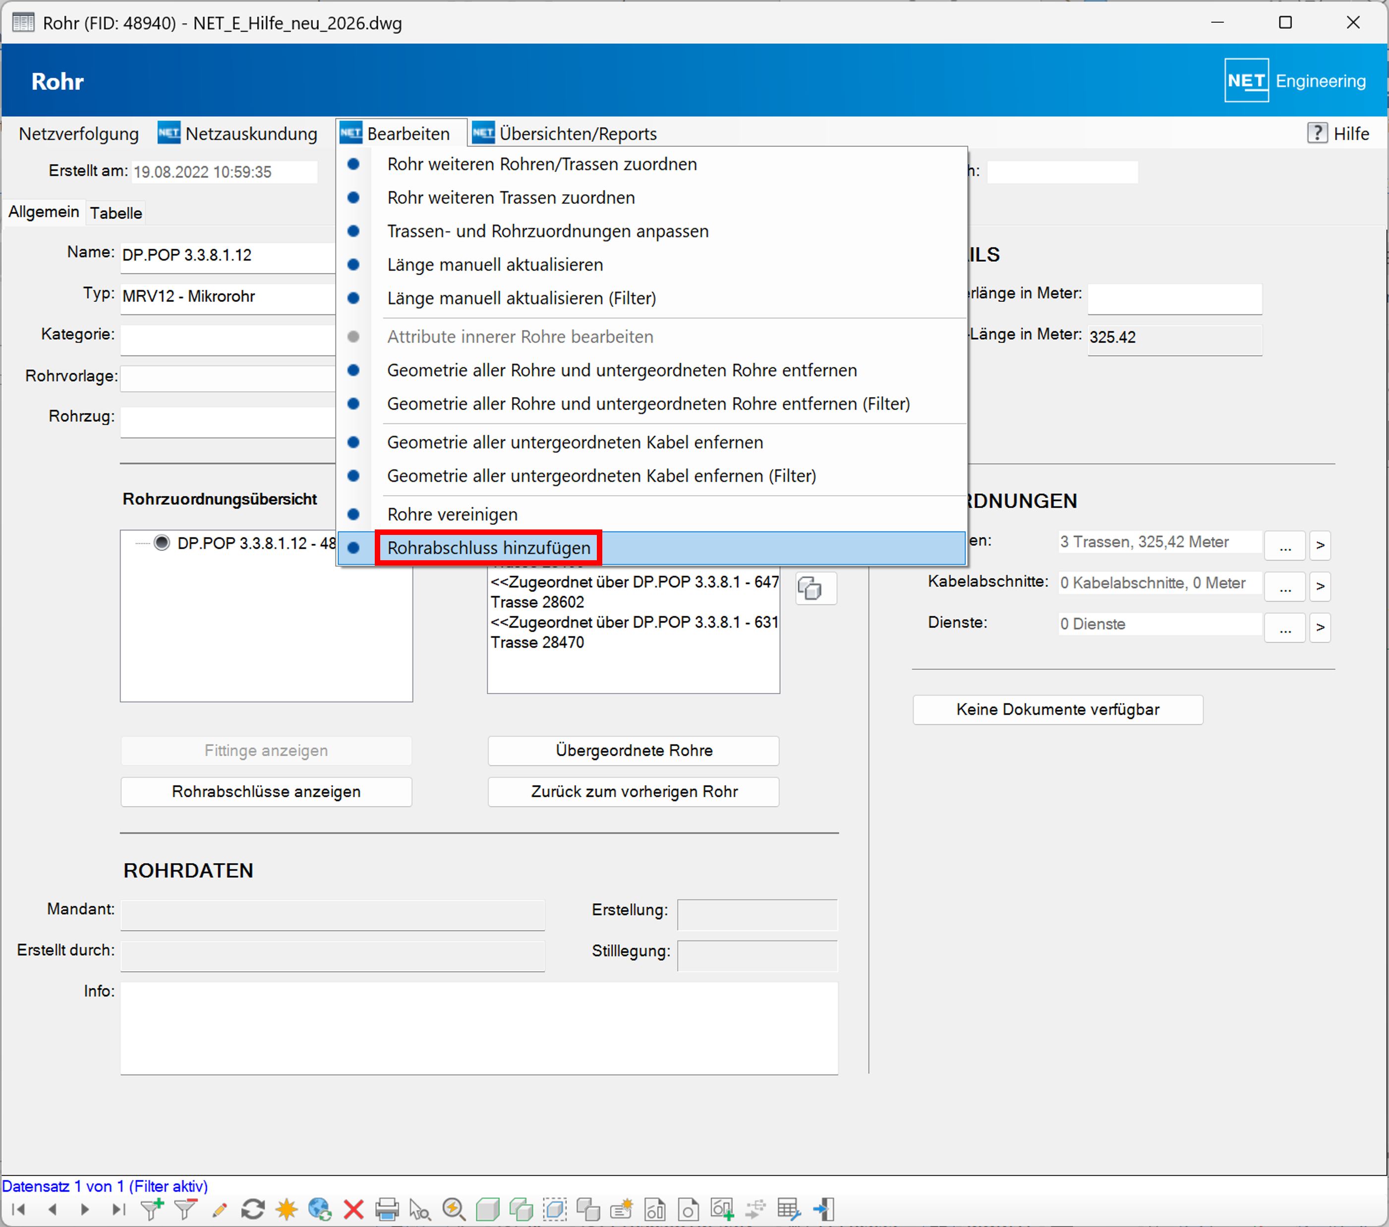1389x1227 pixels.
Task: Click the magnifier with lightning icon
Action: [454, 1209]
